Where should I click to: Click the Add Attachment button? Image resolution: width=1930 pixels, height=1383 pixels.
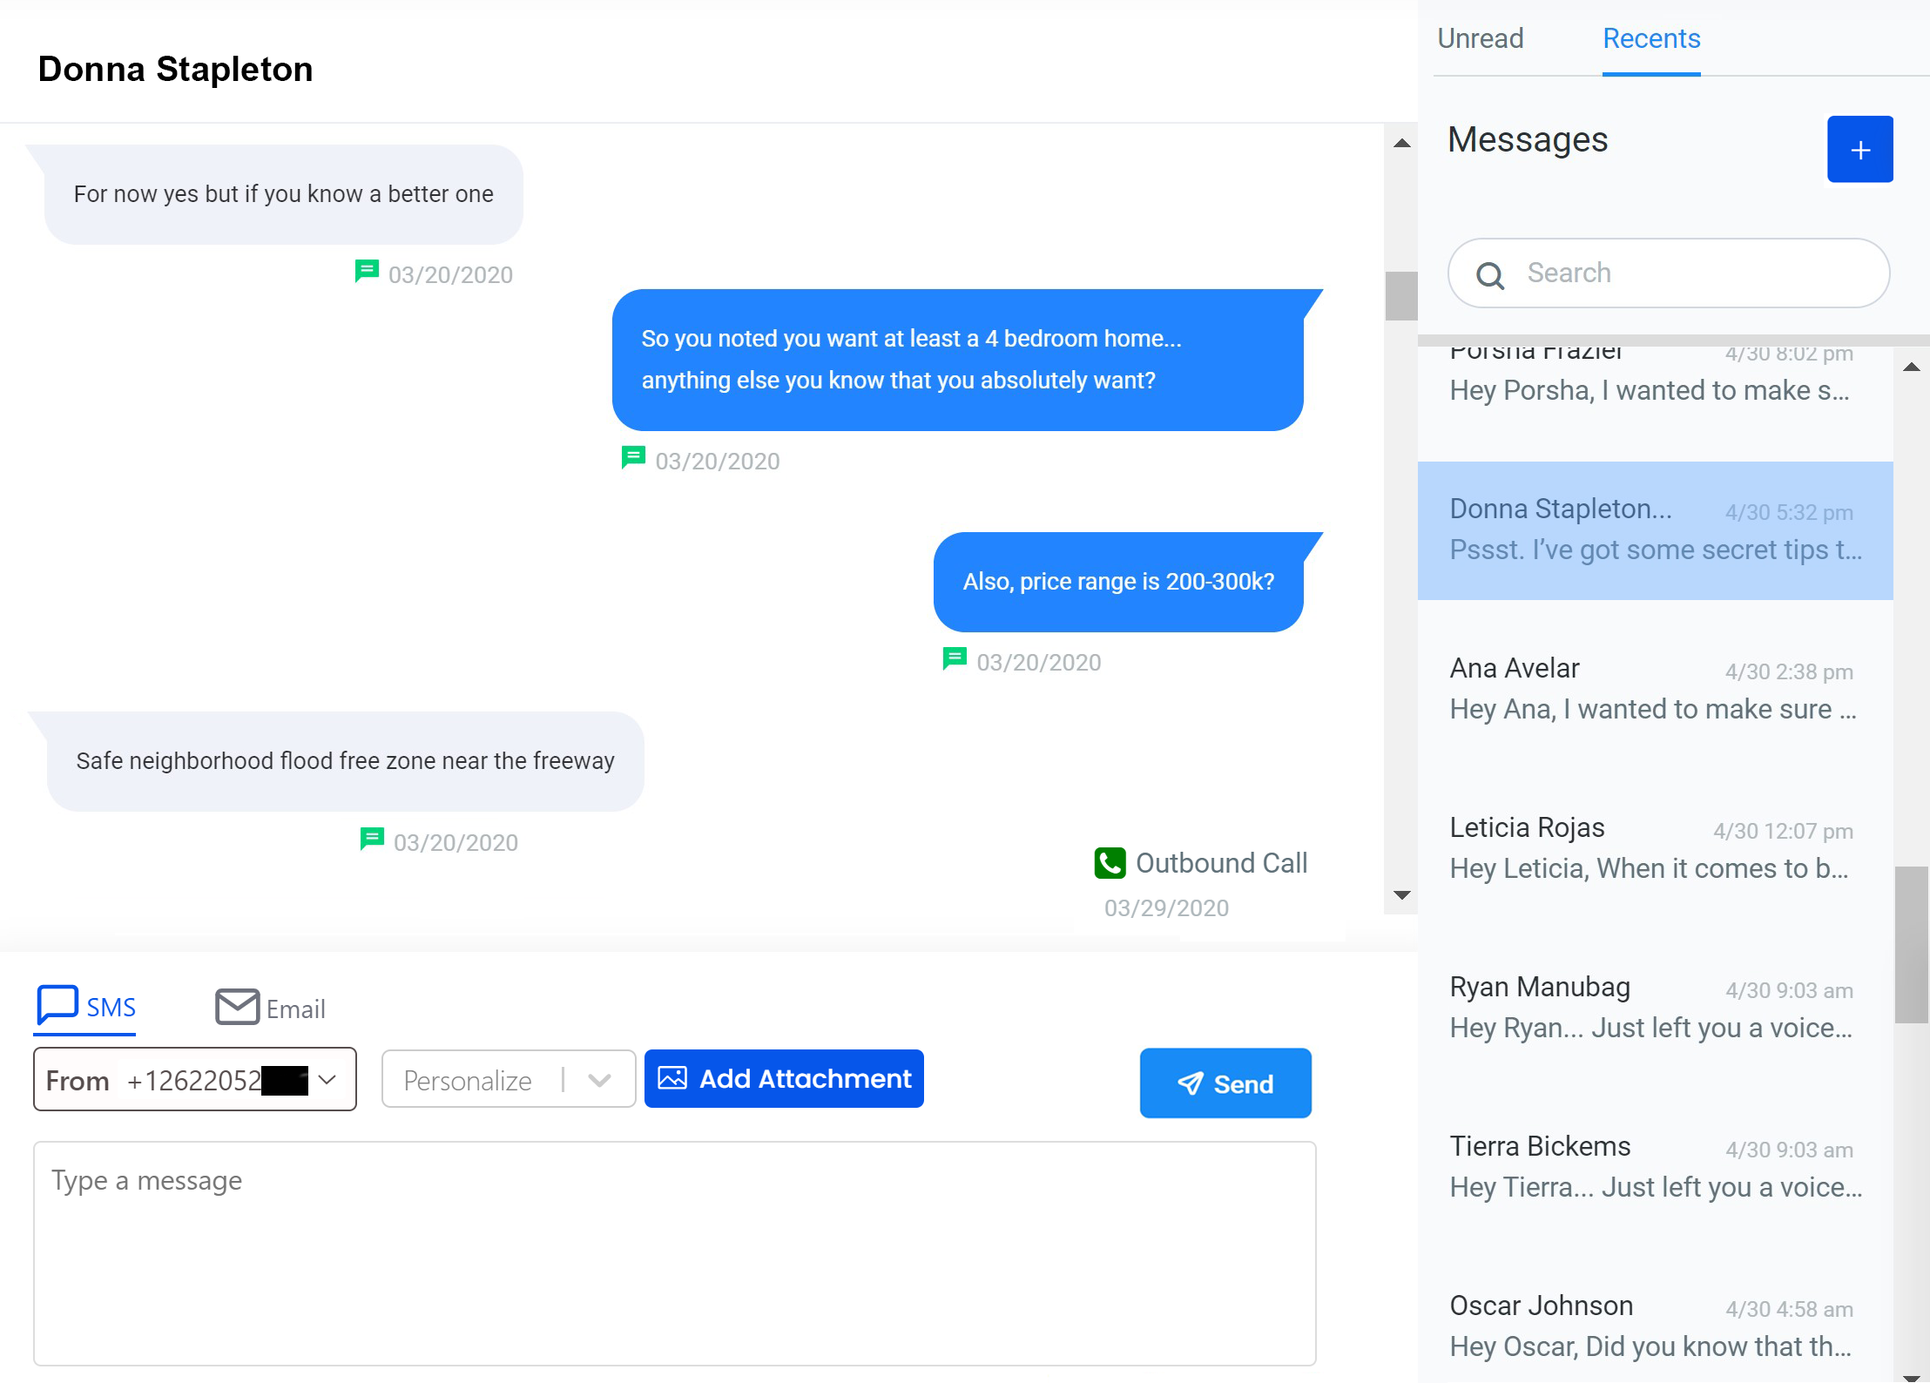784,1079
